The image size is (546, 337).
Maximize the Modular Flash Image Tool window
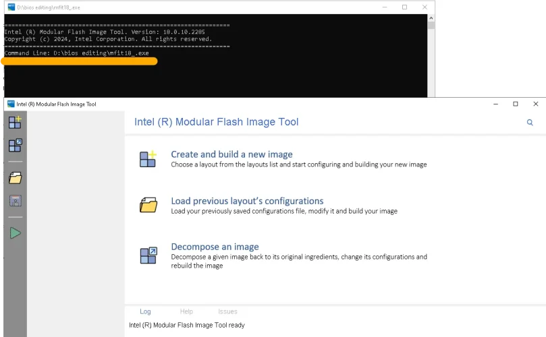(516, 104)
